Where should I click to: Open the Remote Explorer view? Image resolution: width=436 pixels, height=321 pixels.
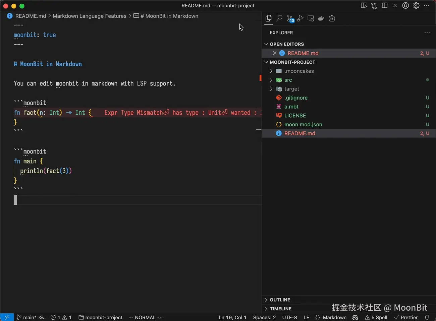(311, 18)
